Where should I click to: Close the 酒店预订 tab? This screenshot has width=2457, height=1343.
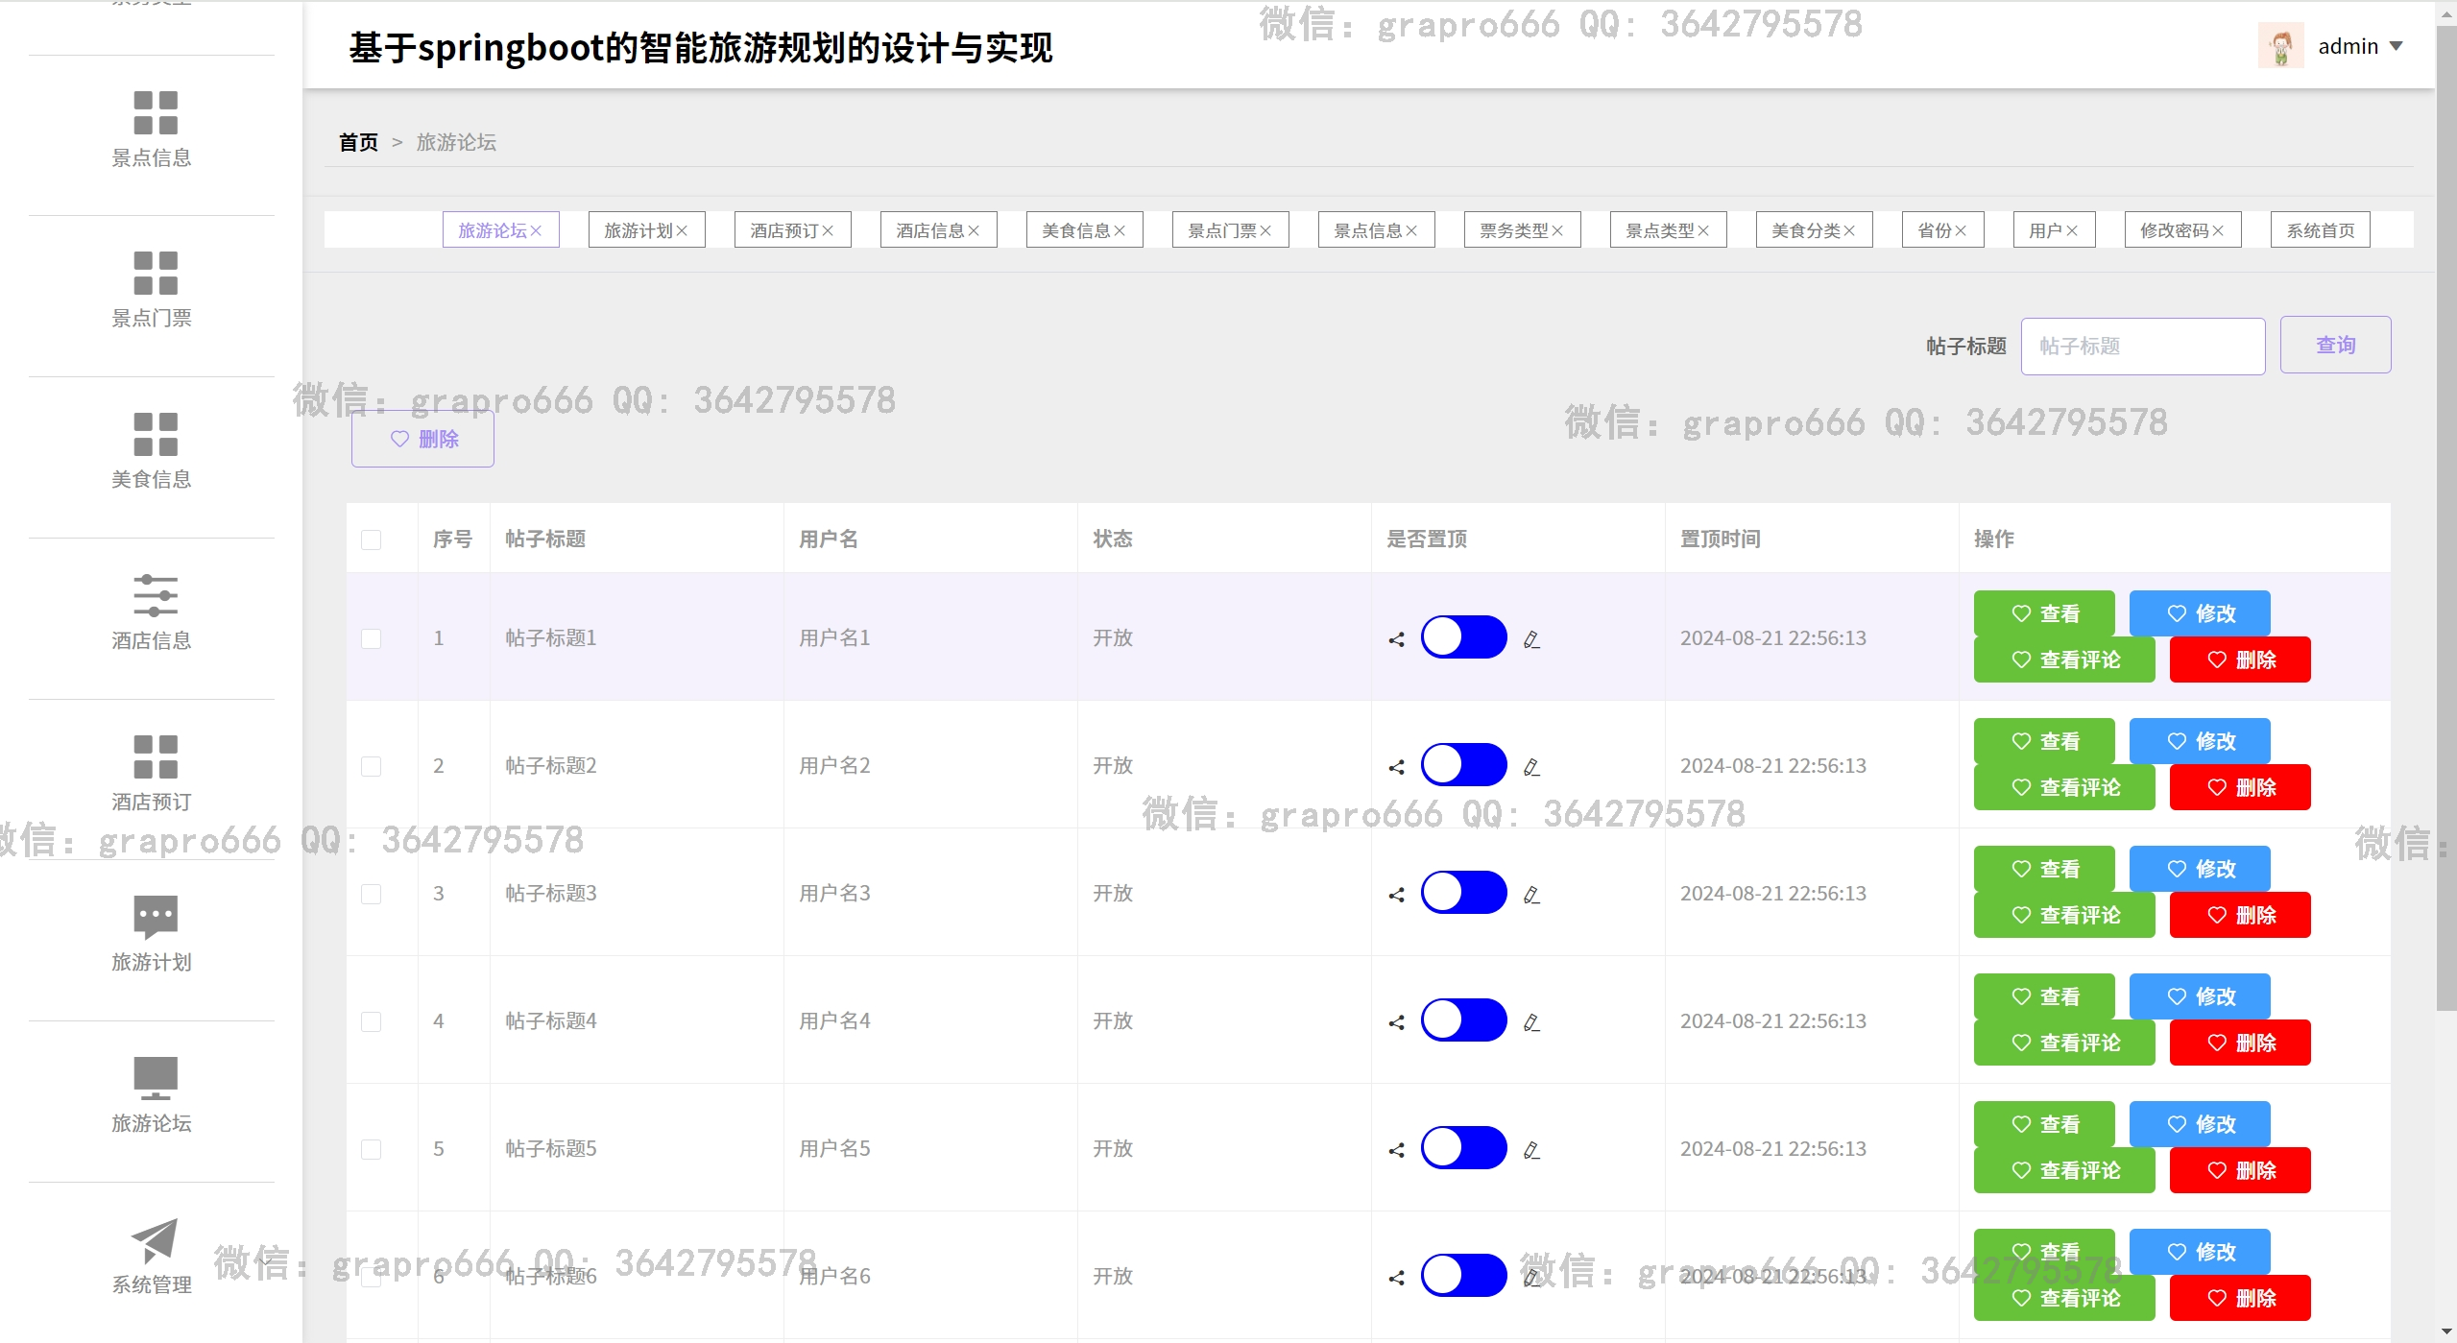pyautogui.click(x=828, y=231)
